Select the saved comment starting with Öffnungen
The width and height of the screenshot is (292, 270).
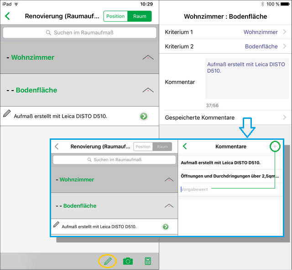click(229, 176)
